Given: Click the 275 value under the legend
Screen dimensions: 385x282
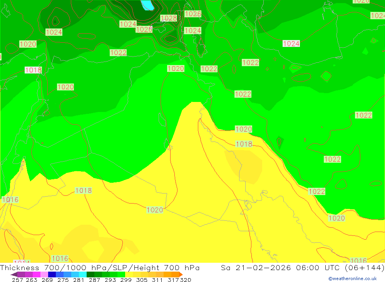Looking at the screenshot, I should coord(63,280).
